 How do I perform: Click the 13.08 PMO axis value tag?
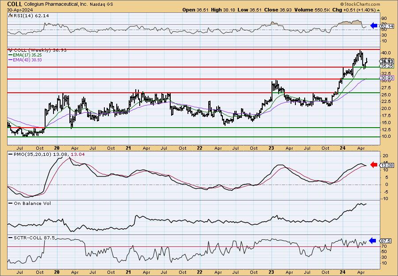387,165
